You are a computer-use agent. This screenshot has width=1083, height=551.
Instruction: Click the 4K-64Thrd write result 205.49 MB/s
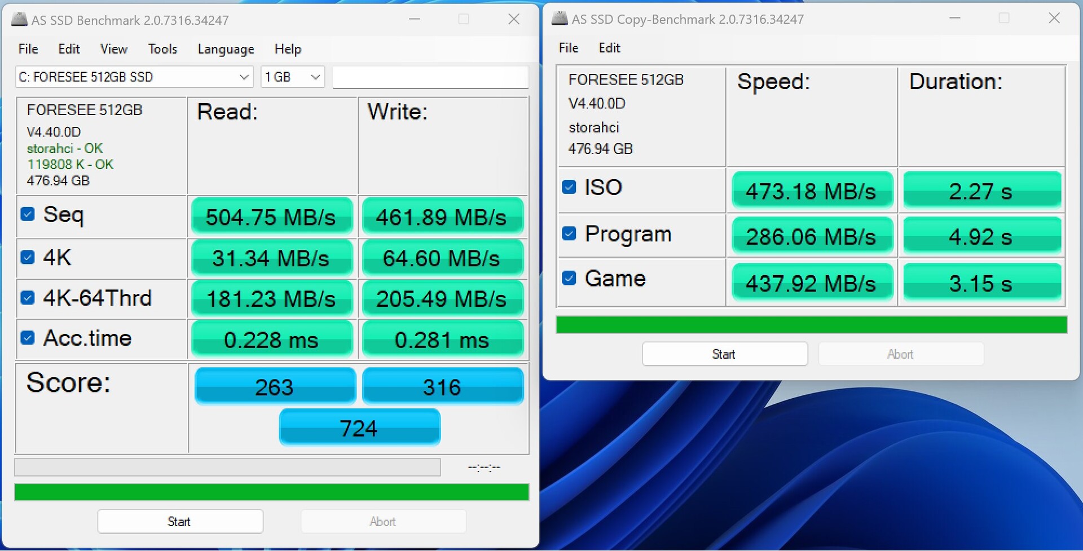(x=442, y=299)
